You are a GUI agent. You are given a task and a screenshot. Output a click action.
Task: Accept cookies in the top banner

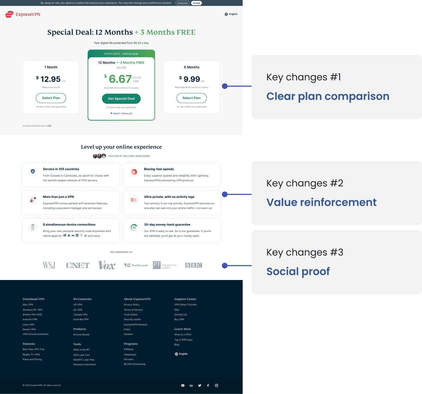point(196,3)
